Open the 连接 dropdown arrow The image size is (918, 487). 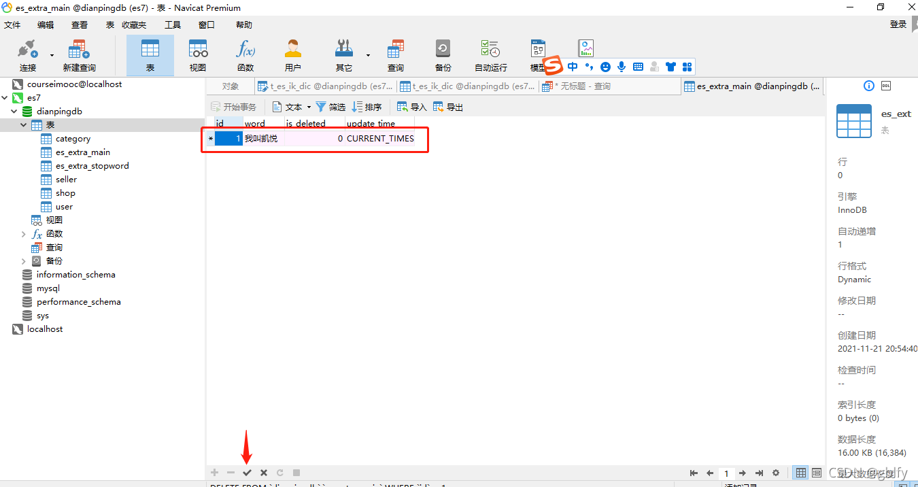pyautogui.click(x=52, y=55)
